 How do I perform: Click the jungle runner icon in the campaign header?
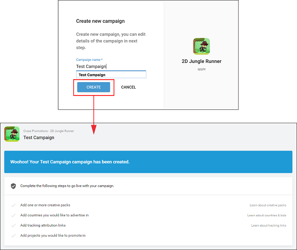12,134
